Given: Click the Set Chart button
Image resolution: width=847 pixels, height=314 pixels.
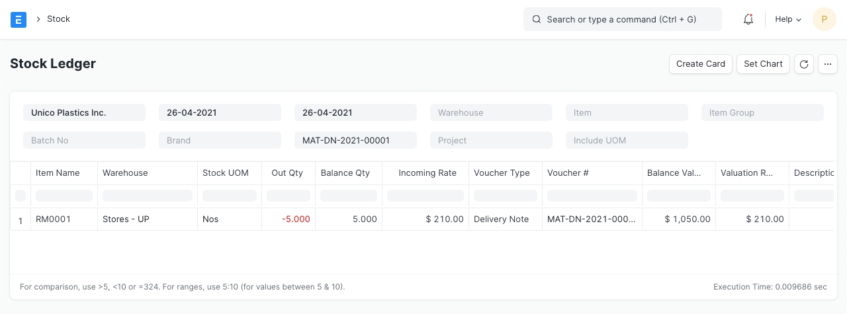Looking at the screenshot, I should point(763,64).
